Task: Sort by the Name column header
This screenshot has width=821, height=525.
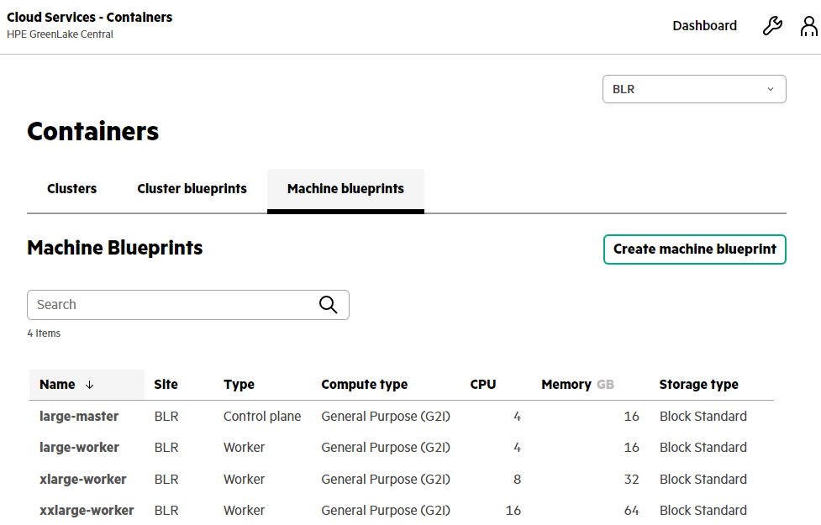Action: (x=58, y=385)
